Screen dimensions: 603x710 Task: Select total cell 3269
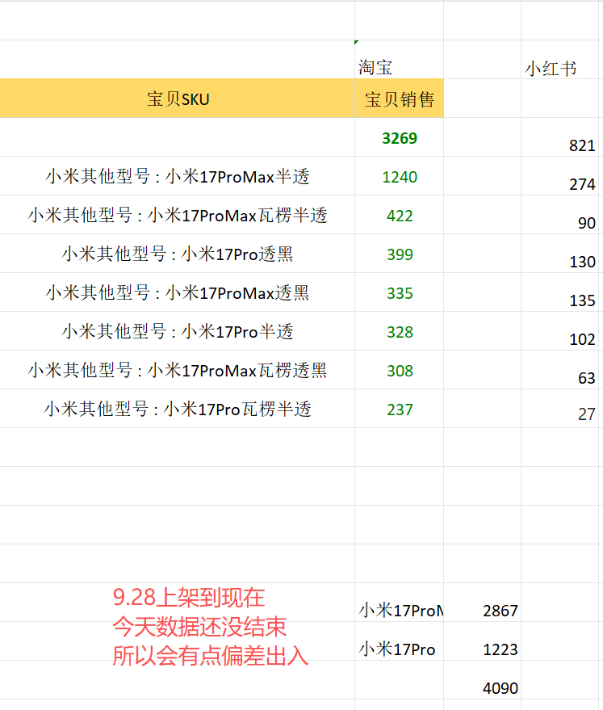[399, 137]
